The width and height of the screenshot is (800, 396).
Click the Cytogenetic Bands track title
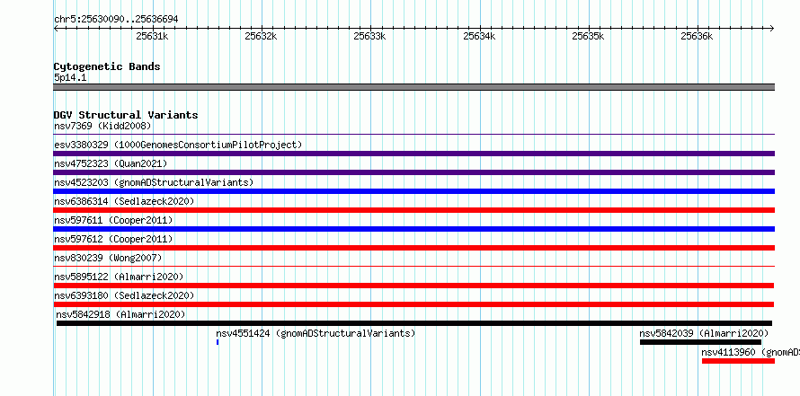pyautogui.click(x=107, y=66)
